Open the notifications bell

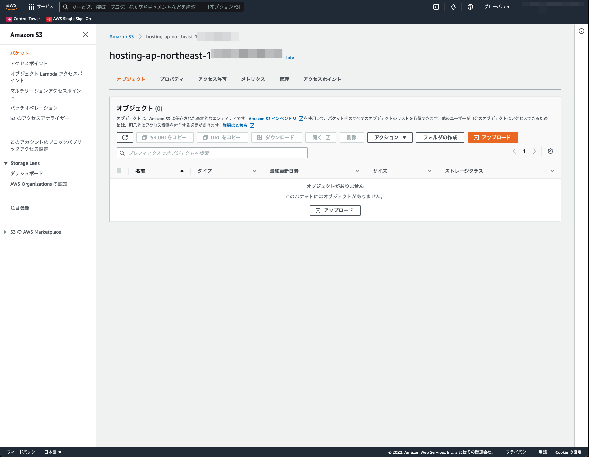pyautogui.click(x=453, y=7)
